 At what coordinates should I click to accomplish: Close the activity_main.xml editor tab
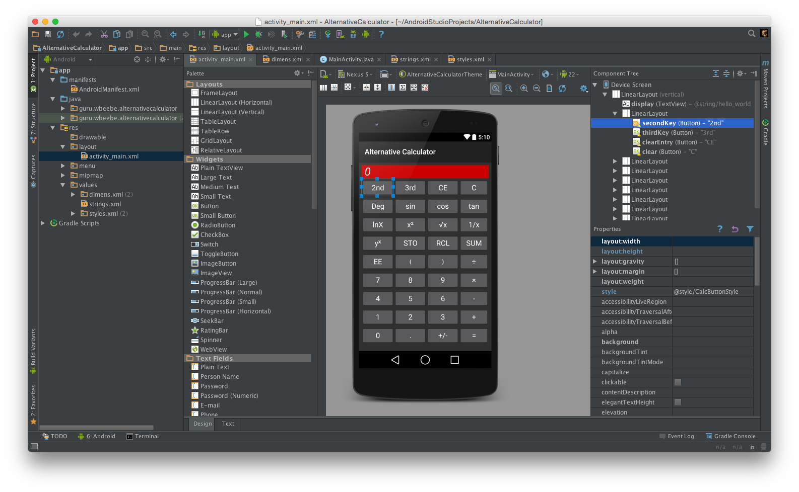pyautogui.click(x=250, y=59)
